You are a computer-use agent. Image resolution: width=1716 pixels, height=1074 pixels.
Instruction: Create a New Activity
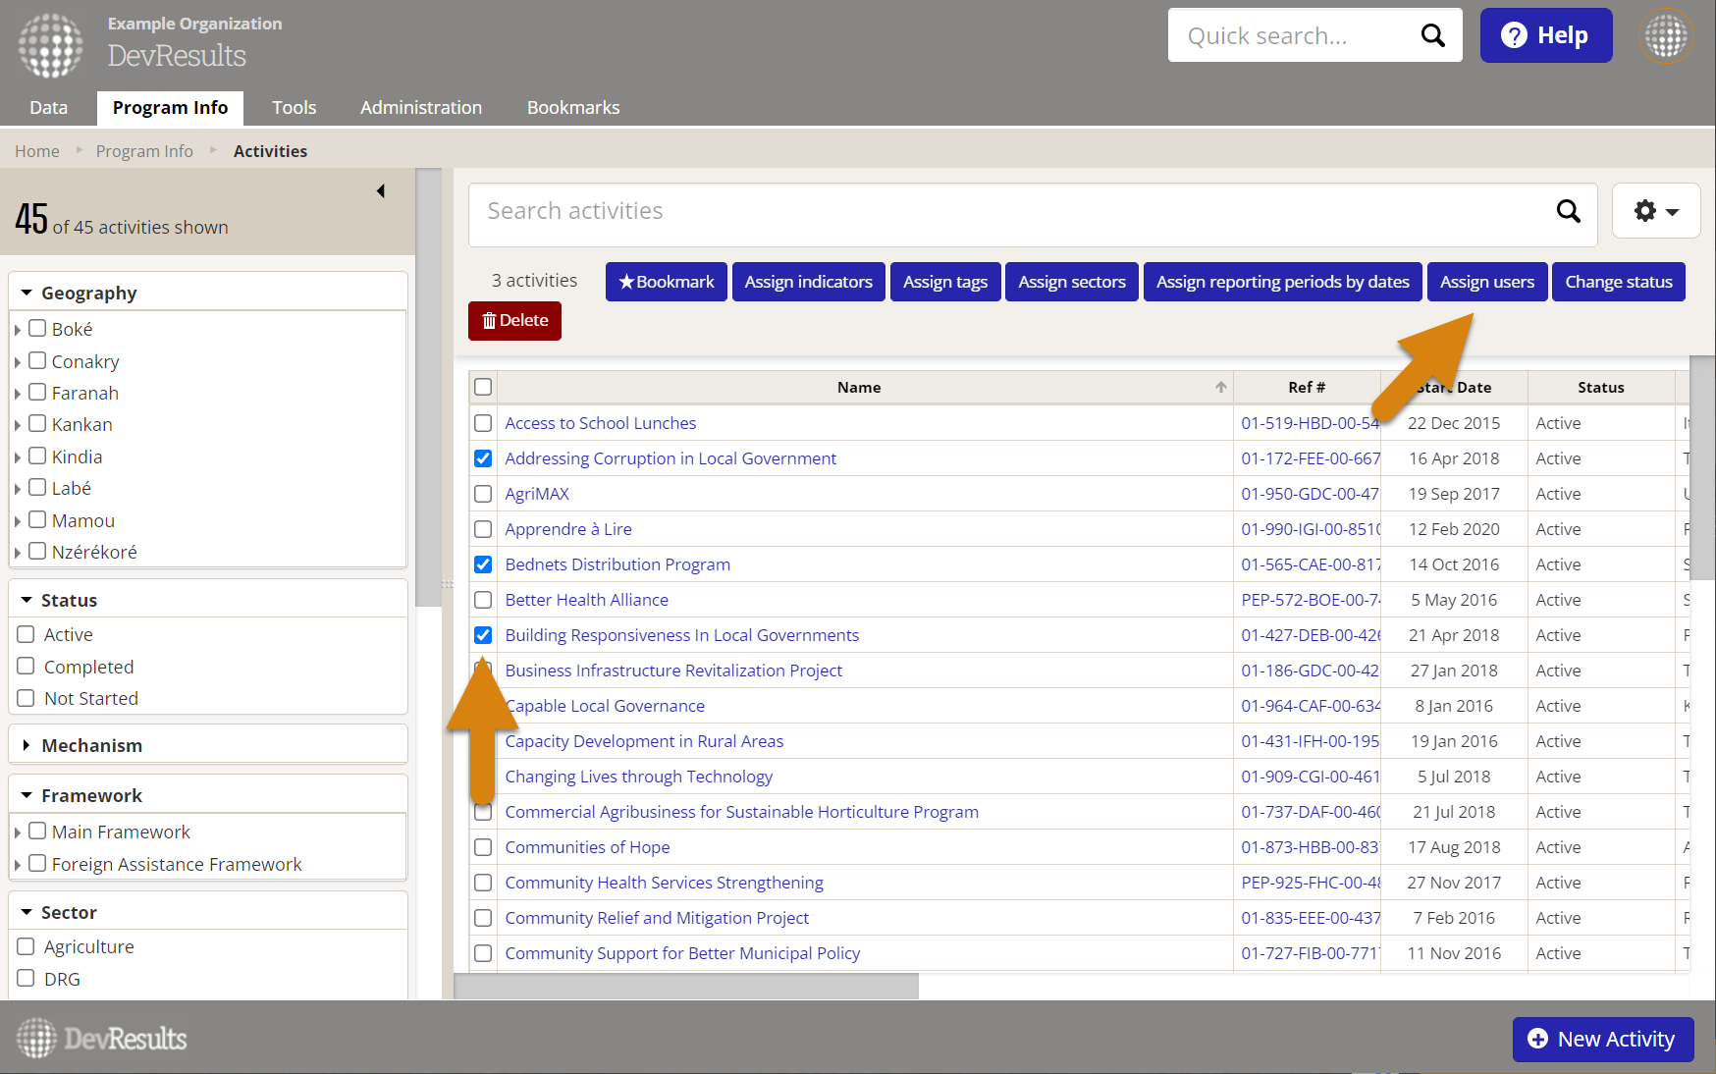(1603, 1040)
